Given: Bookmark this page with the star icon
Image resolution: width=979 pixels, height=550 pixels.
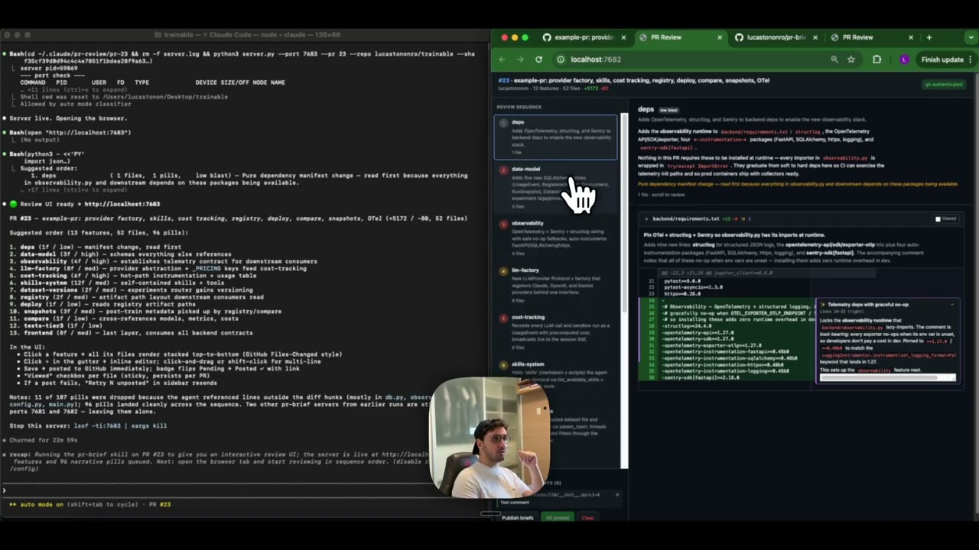Looking at the screenshot, I should pyautogui.click(x=851, y=60).
